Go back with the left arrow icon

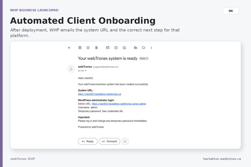click(x=69, y=48)
